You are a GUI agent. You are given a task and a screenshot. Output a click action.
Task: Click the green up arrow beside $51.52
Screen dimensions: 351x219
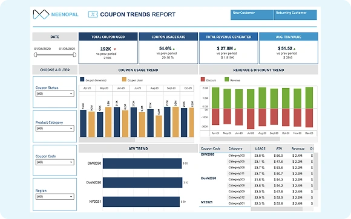click(294, 49)
